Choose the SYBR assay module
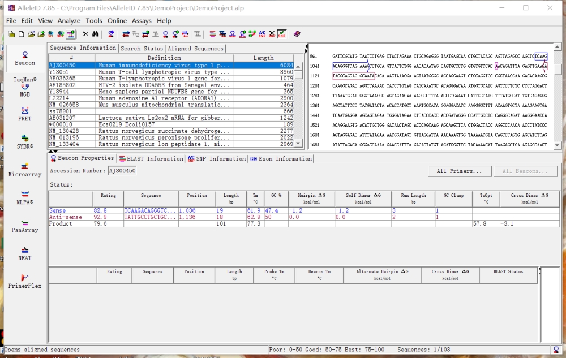Image resolution: width=566 pixels, height=358 pixels. [24, 142]
